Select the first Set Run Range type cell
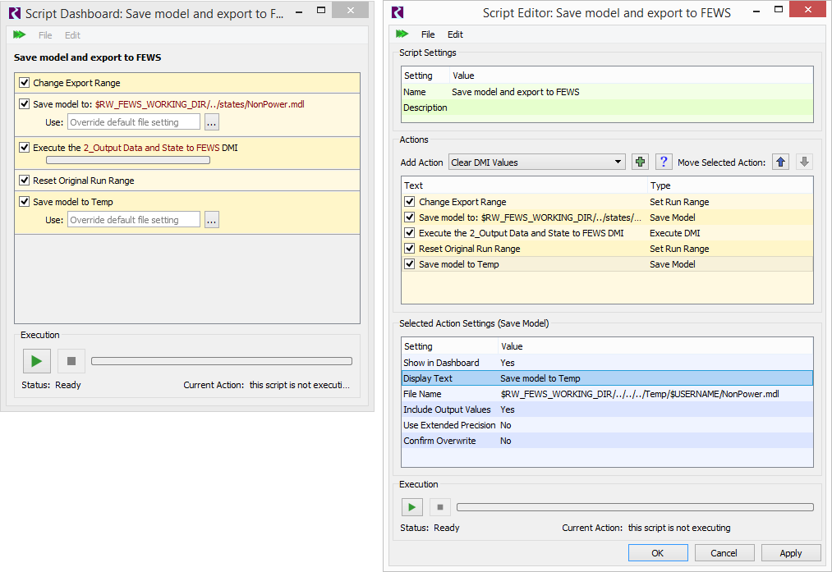This screenshot has width=832, height=572. 679,202
